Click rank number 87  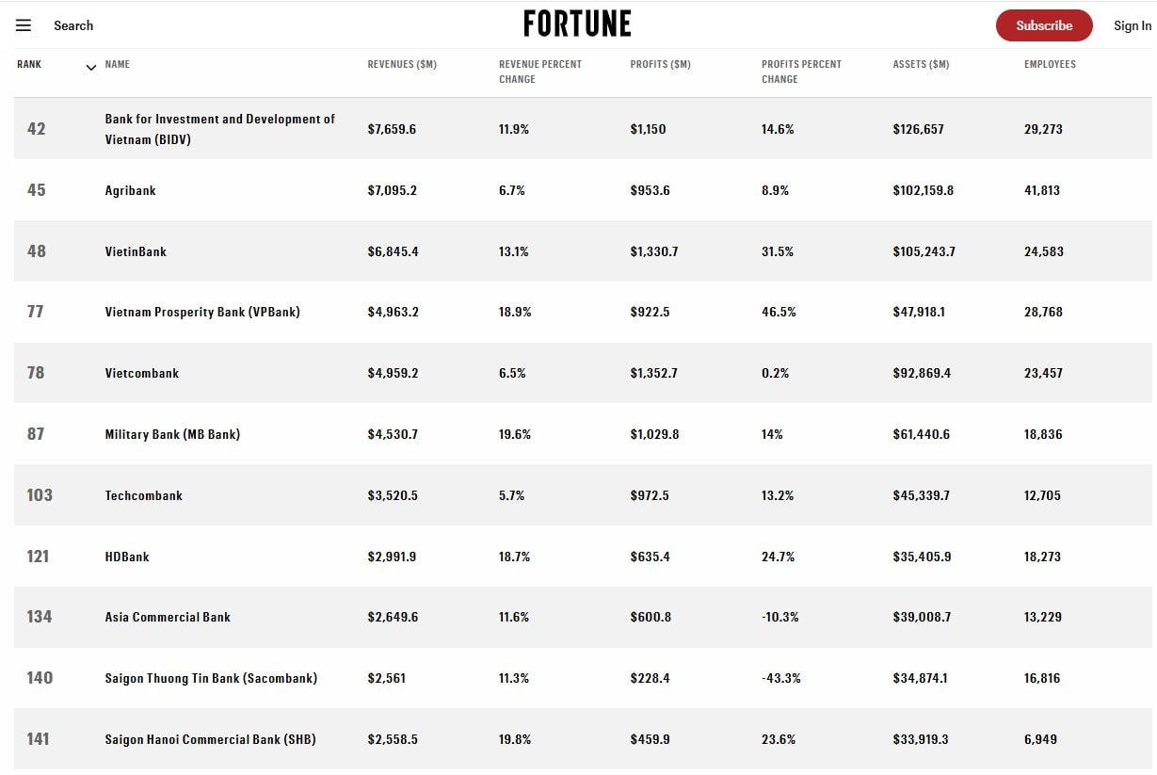click(35, 434)
